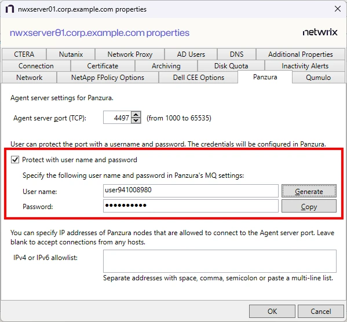Confirm with the OK button
Image resolution: width=347 pixels, height=322 pixels.
[272, 311]
